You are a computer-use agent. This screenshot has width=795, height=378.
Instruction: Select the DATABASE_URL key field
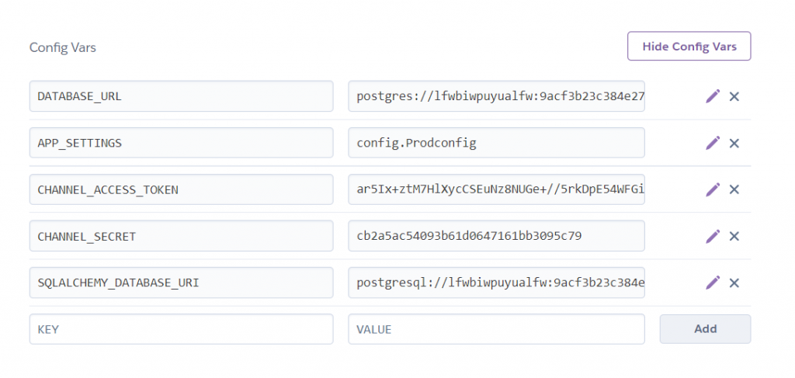[182, 95]
